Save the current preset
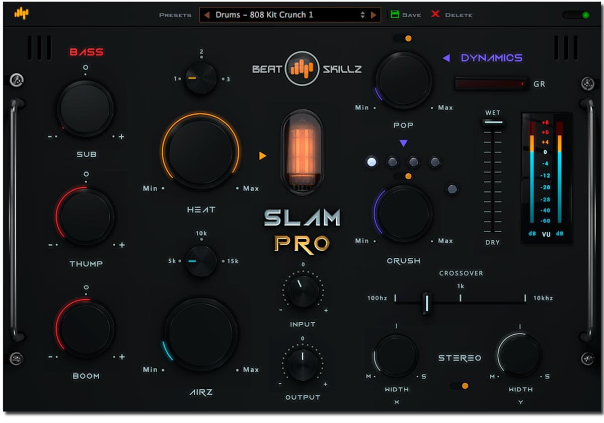 (406, 15)
